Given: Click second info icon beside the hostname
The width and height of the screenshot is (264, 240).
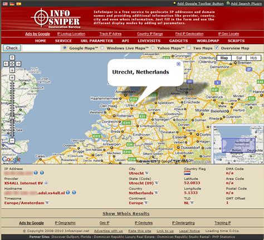Looking at the screenshot, I should click(74, 193).
